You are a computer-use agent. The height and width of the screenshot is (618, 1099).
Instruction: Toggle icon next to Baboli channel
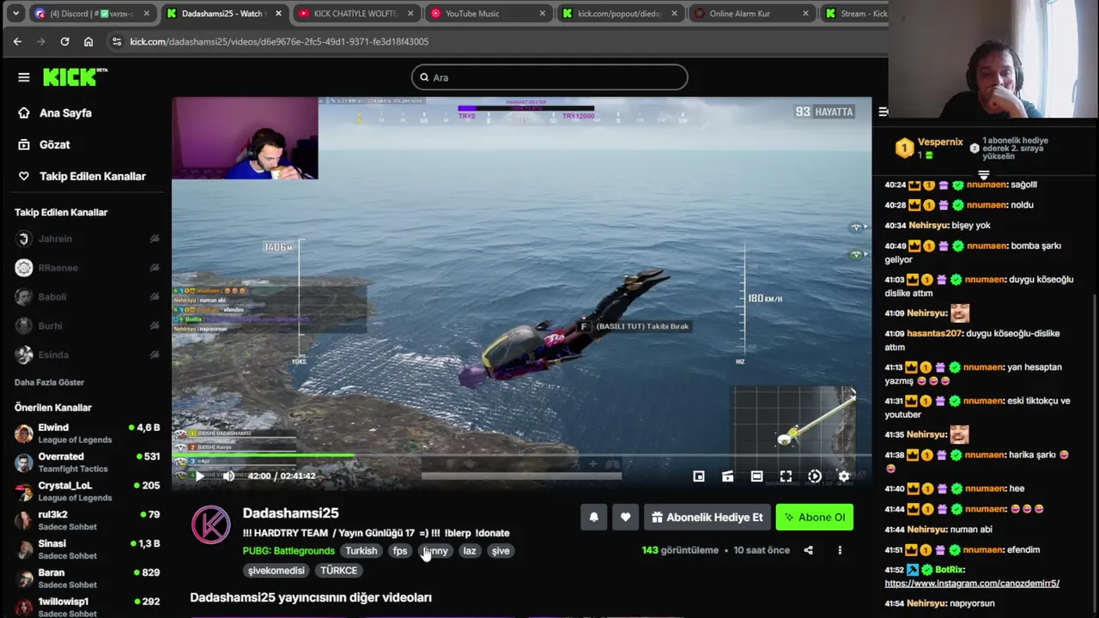[155, 297]
